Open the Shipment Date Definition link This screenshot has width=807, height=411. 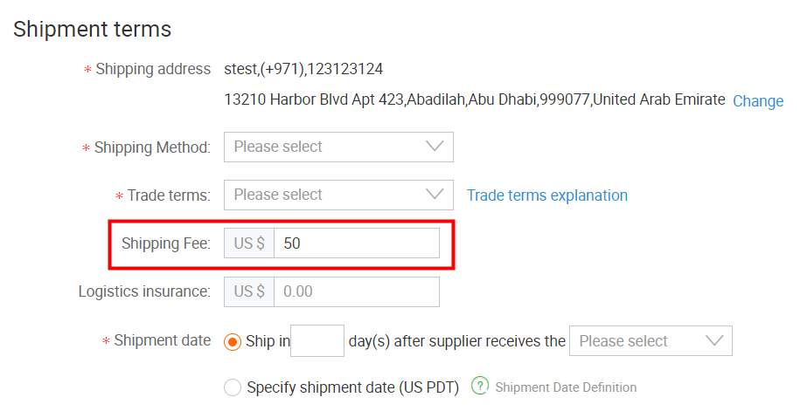click(x=566, y=387)
